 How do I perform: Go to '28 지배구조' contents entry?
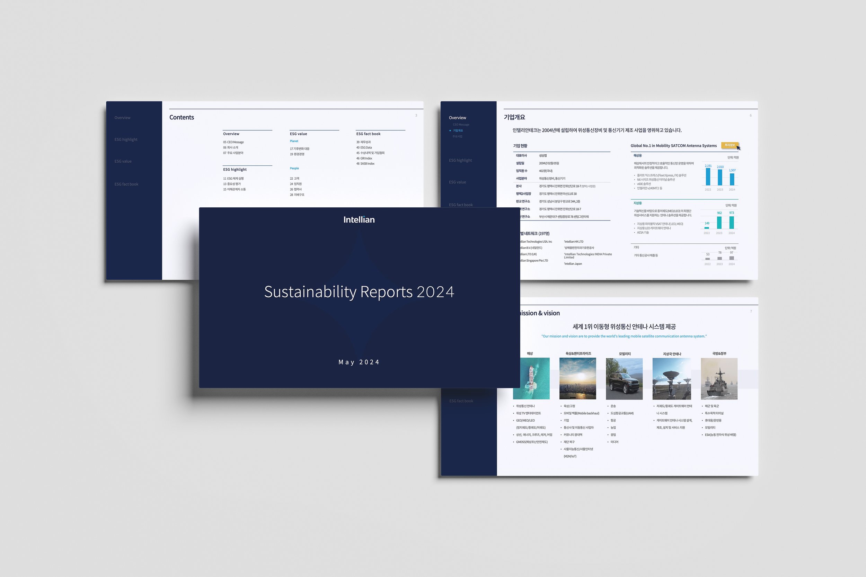(297, 195)
